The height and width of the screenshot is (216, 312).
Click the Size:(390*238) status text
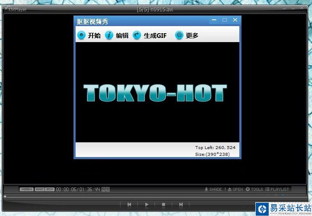click(212, 154)
